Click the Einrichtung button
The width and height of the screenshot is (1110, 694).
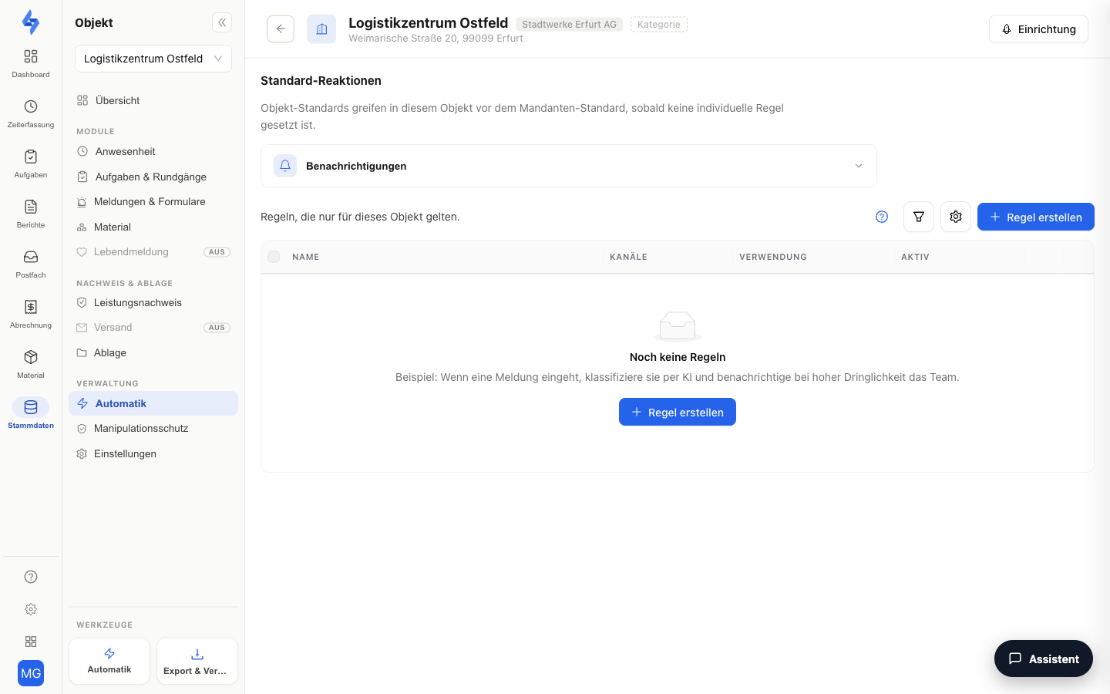click(1038, 29)
